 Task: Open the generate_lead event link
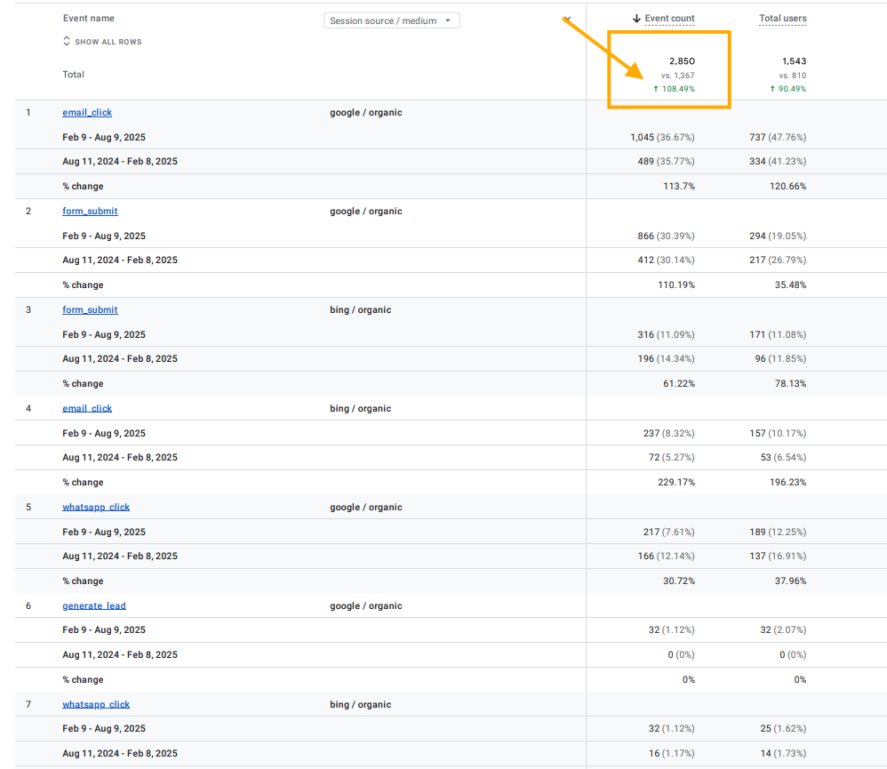[x=94, y=605]
